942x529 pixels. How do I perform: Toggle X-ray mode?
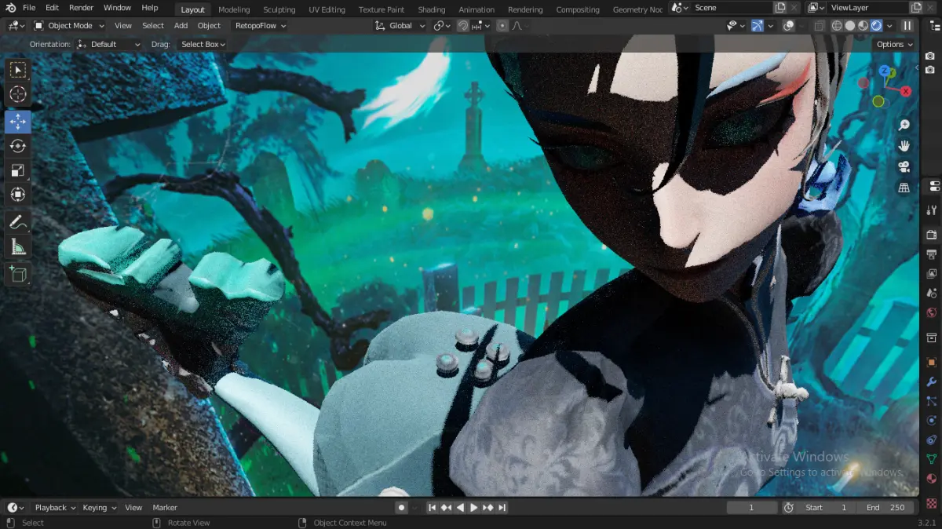pyautogui.click(x=819, y=25)
